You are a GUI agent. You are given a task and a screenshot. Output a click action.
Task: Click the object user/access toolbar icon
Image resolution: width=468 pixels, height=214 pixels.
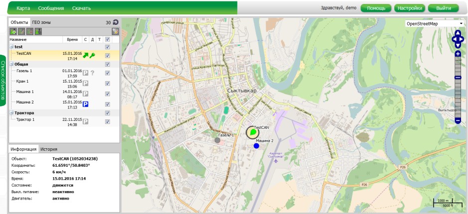[38, 31]
